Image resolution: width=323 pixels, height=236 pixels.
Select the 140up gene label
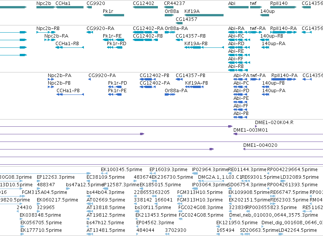click(x=267, y=11)
